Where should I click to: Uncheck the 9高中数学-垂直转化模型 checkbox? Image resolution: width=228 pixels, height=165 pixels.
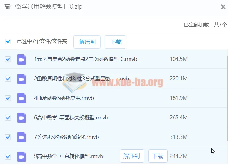pyautogui.click(x=8, y=156)
